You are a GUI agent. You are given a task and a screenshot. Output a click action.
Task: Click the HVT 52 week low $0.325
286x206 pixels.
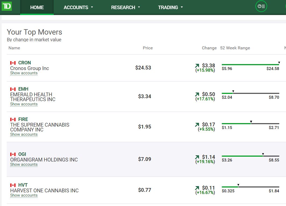228,191
